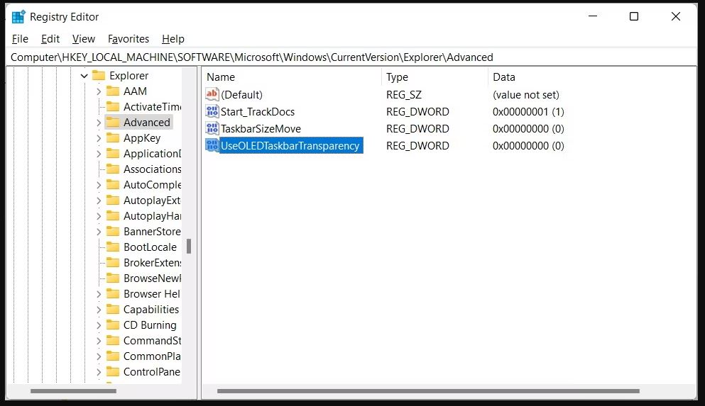Select the ApplicationDestinations key
Viewport: 705px width, 406px height.
152,154
